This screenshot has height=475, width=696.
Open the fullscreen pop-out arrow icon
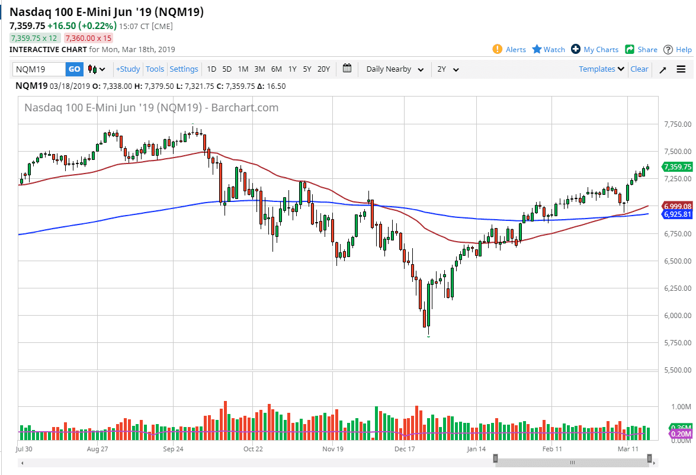click(x=663, y=69)
